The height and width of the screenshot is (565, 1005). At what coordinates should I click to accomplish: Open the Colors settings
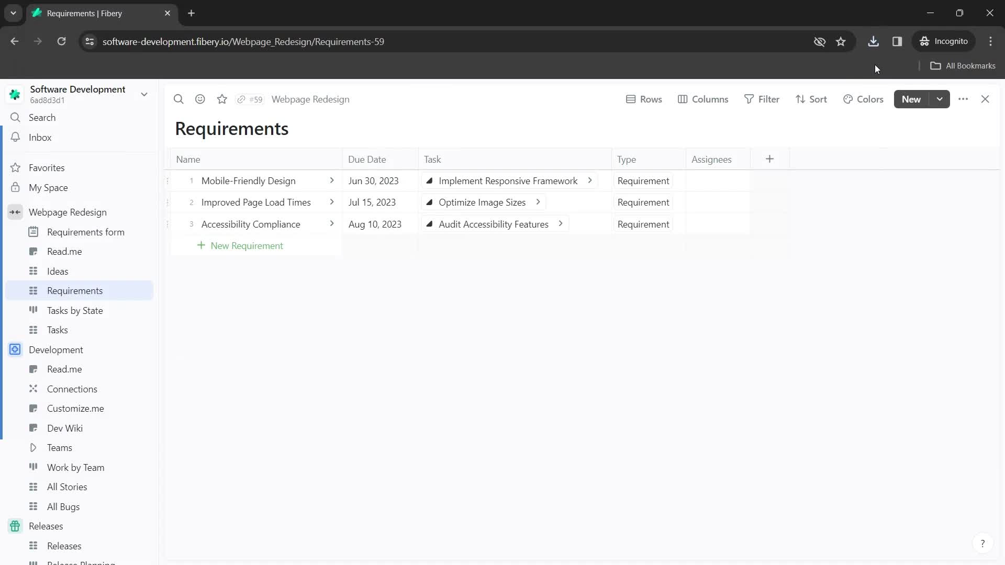click(x=863, y=99)
